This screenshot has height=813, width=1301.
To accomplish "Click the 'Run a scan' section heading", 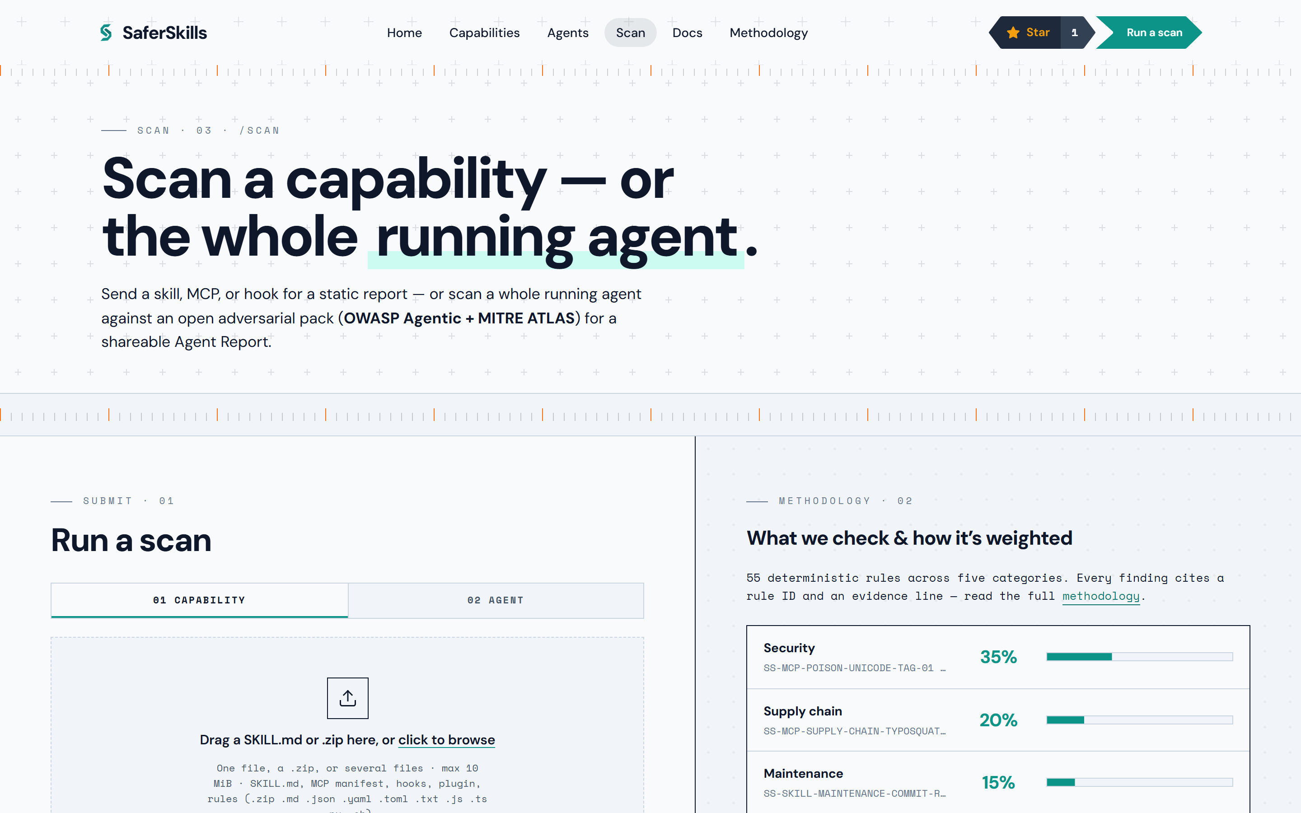I will 131,540.
